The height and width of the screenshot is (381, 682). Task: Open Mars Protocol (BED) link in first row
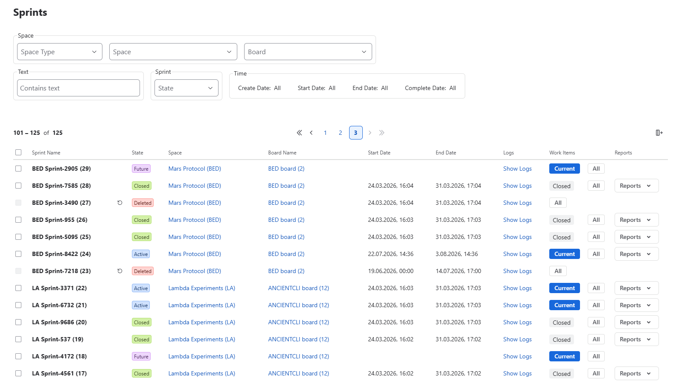(195, 169)
